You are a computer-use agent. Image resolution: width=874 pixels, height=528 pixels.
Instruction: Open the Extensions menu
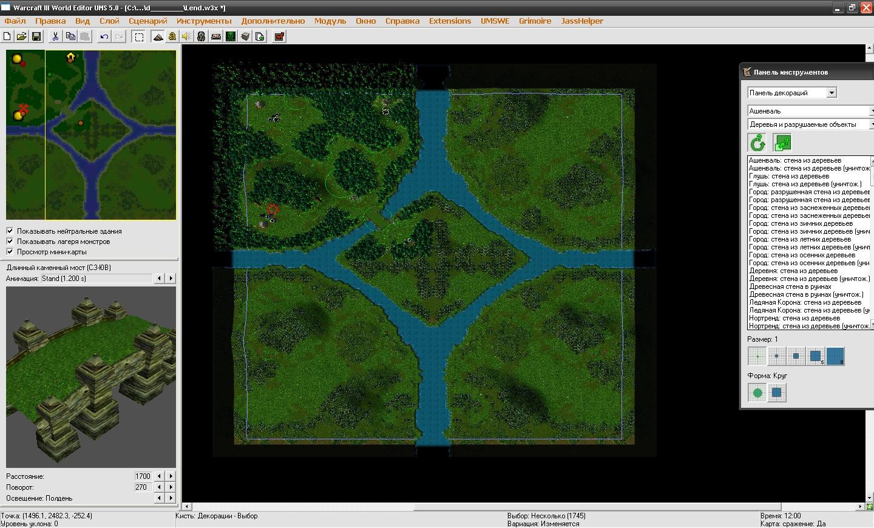[x=450, y=21]
